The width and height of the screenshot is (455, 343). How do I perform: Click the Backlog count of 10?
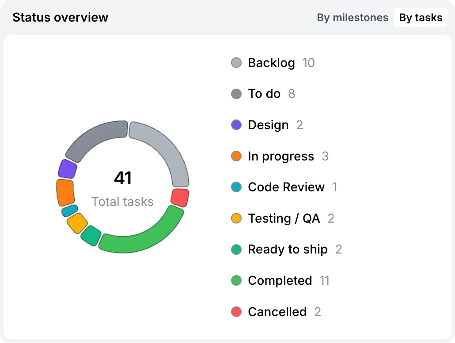(x=308, y=63)
